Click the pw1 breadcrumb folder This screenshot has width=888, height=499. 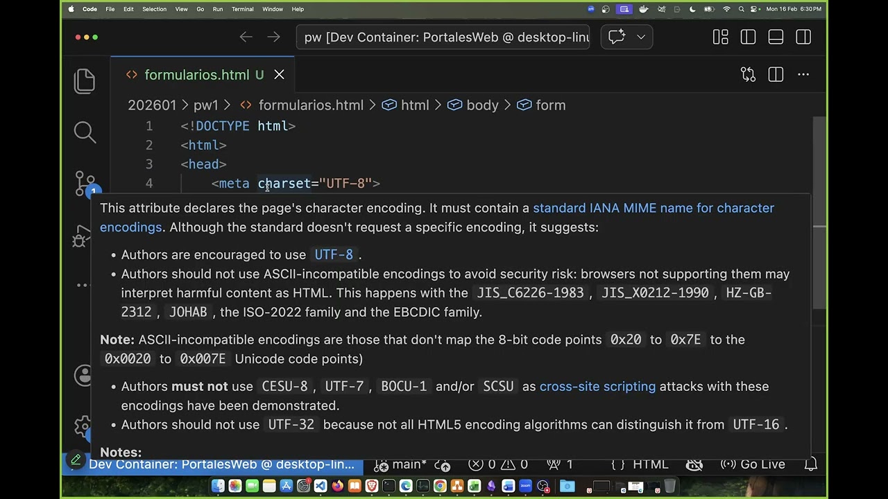tap(206, 105)
